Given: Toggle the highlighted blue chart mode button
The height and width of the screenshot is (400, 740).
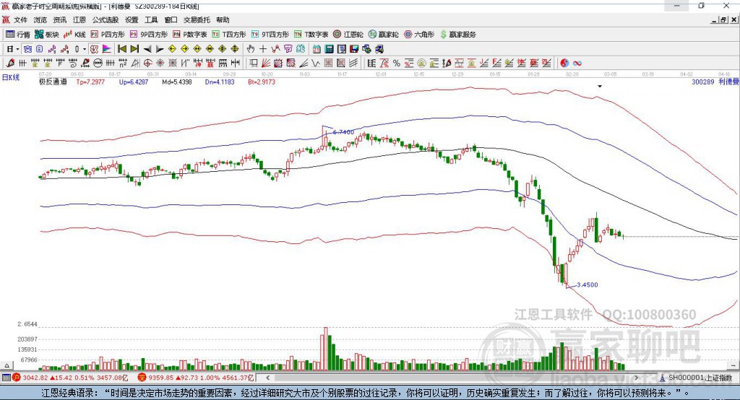Looking at the screenshot, I should [x=27, y=48].
